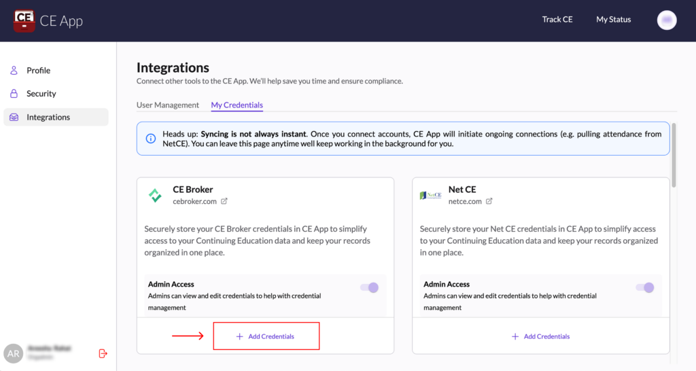This screenshot has height=371, width=696.
Task: Toggle Admin Access for CE Broker
Action: pos(369,287)
